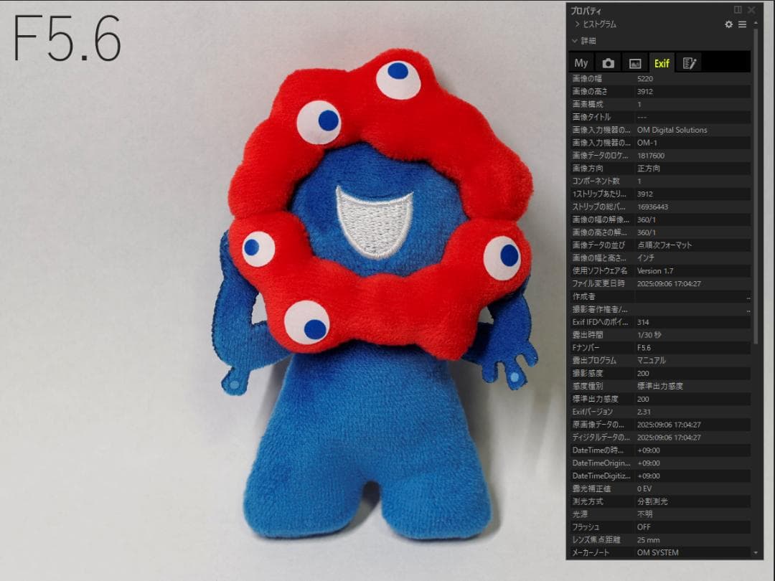This screenshot has height=581, width=775.
Task: Click the scrollbar up arrow
Action: click(755, 24)
